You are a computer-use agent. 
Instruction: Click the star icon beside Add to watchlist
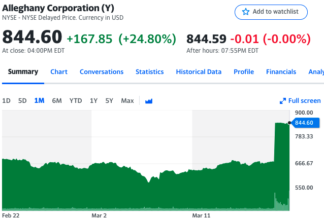[x=246, y=12]
